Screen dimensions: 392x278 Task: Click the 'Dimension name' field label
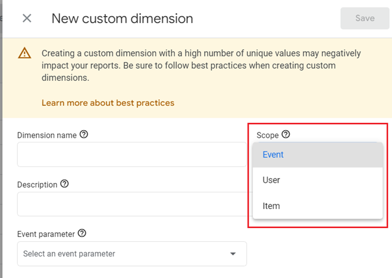click(47, 135)
